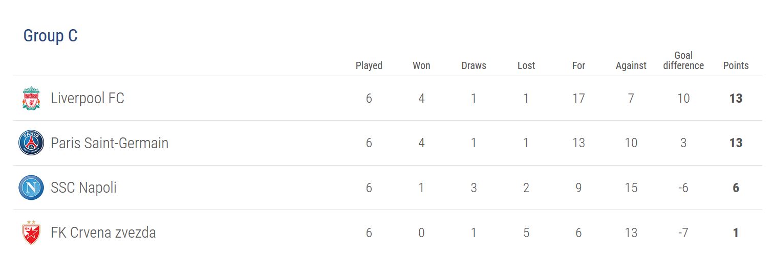This screenshot has width=772, height=255.
Task: Click the Group C heading
Action: pos(51,36)
